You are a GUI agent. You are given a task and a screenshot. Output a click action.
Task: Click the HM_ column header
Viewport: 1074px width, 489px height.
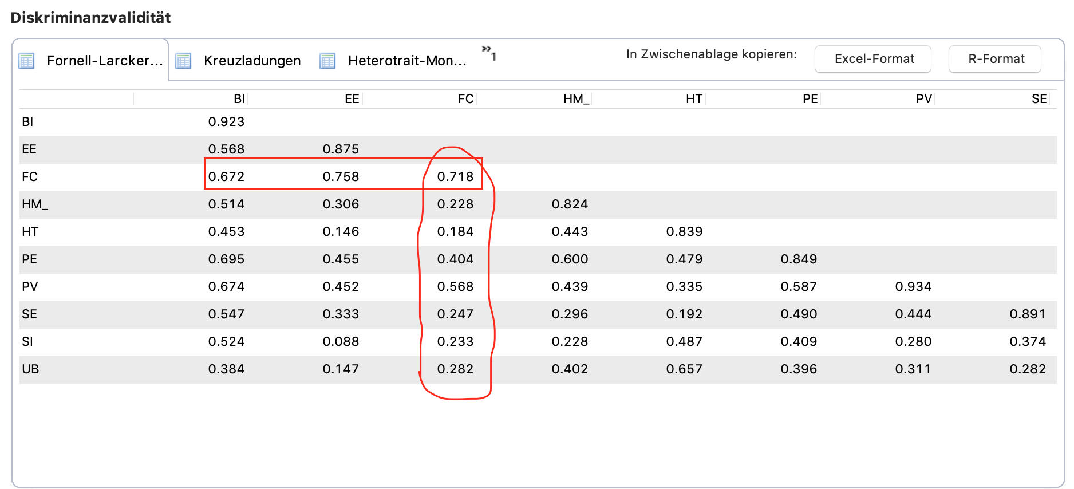click(x=576, y=99)
